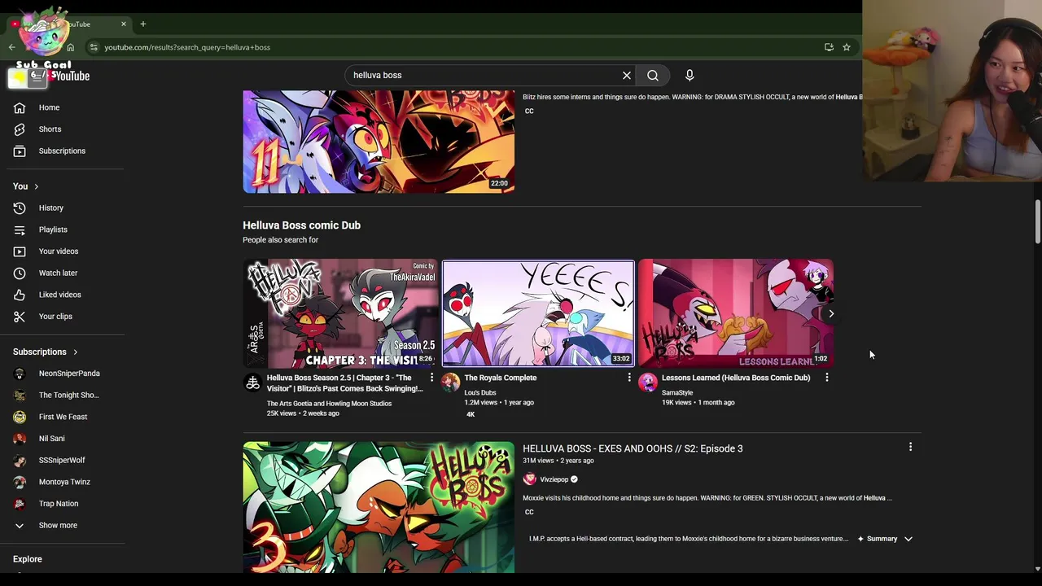Click the page vertical scrollbar
Viewport: 1042px width, 586px height.
coord(1037,221)
